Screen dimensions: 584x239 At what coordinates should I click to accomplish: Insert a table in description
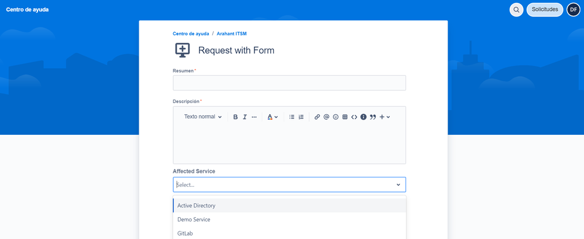click(345, 117)
